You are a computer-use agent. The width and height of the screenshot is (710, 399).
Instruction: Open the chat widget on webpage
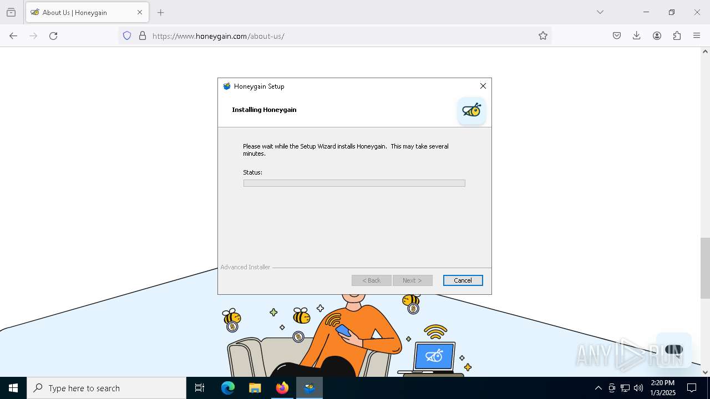(673, 350)
